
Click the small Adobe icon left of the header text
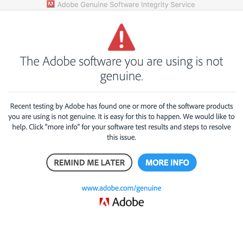[x=51, y=4]
